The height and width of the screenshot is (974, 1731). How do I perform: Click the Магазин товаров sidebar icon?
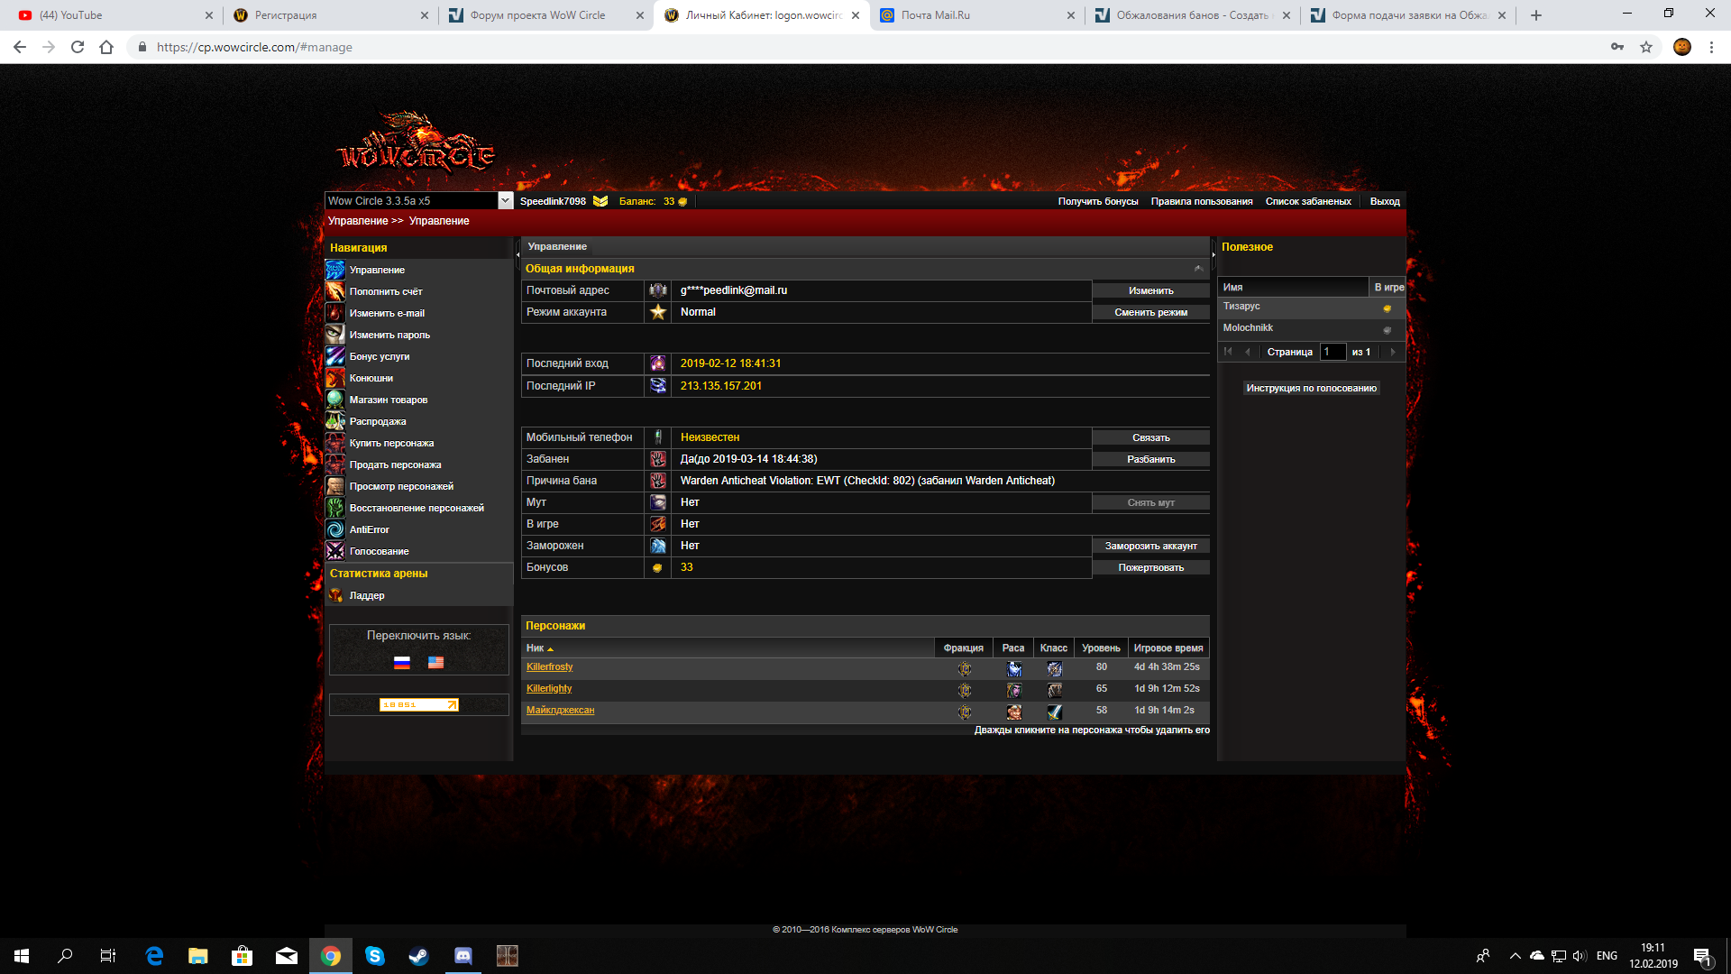click(x=335, y=400)
